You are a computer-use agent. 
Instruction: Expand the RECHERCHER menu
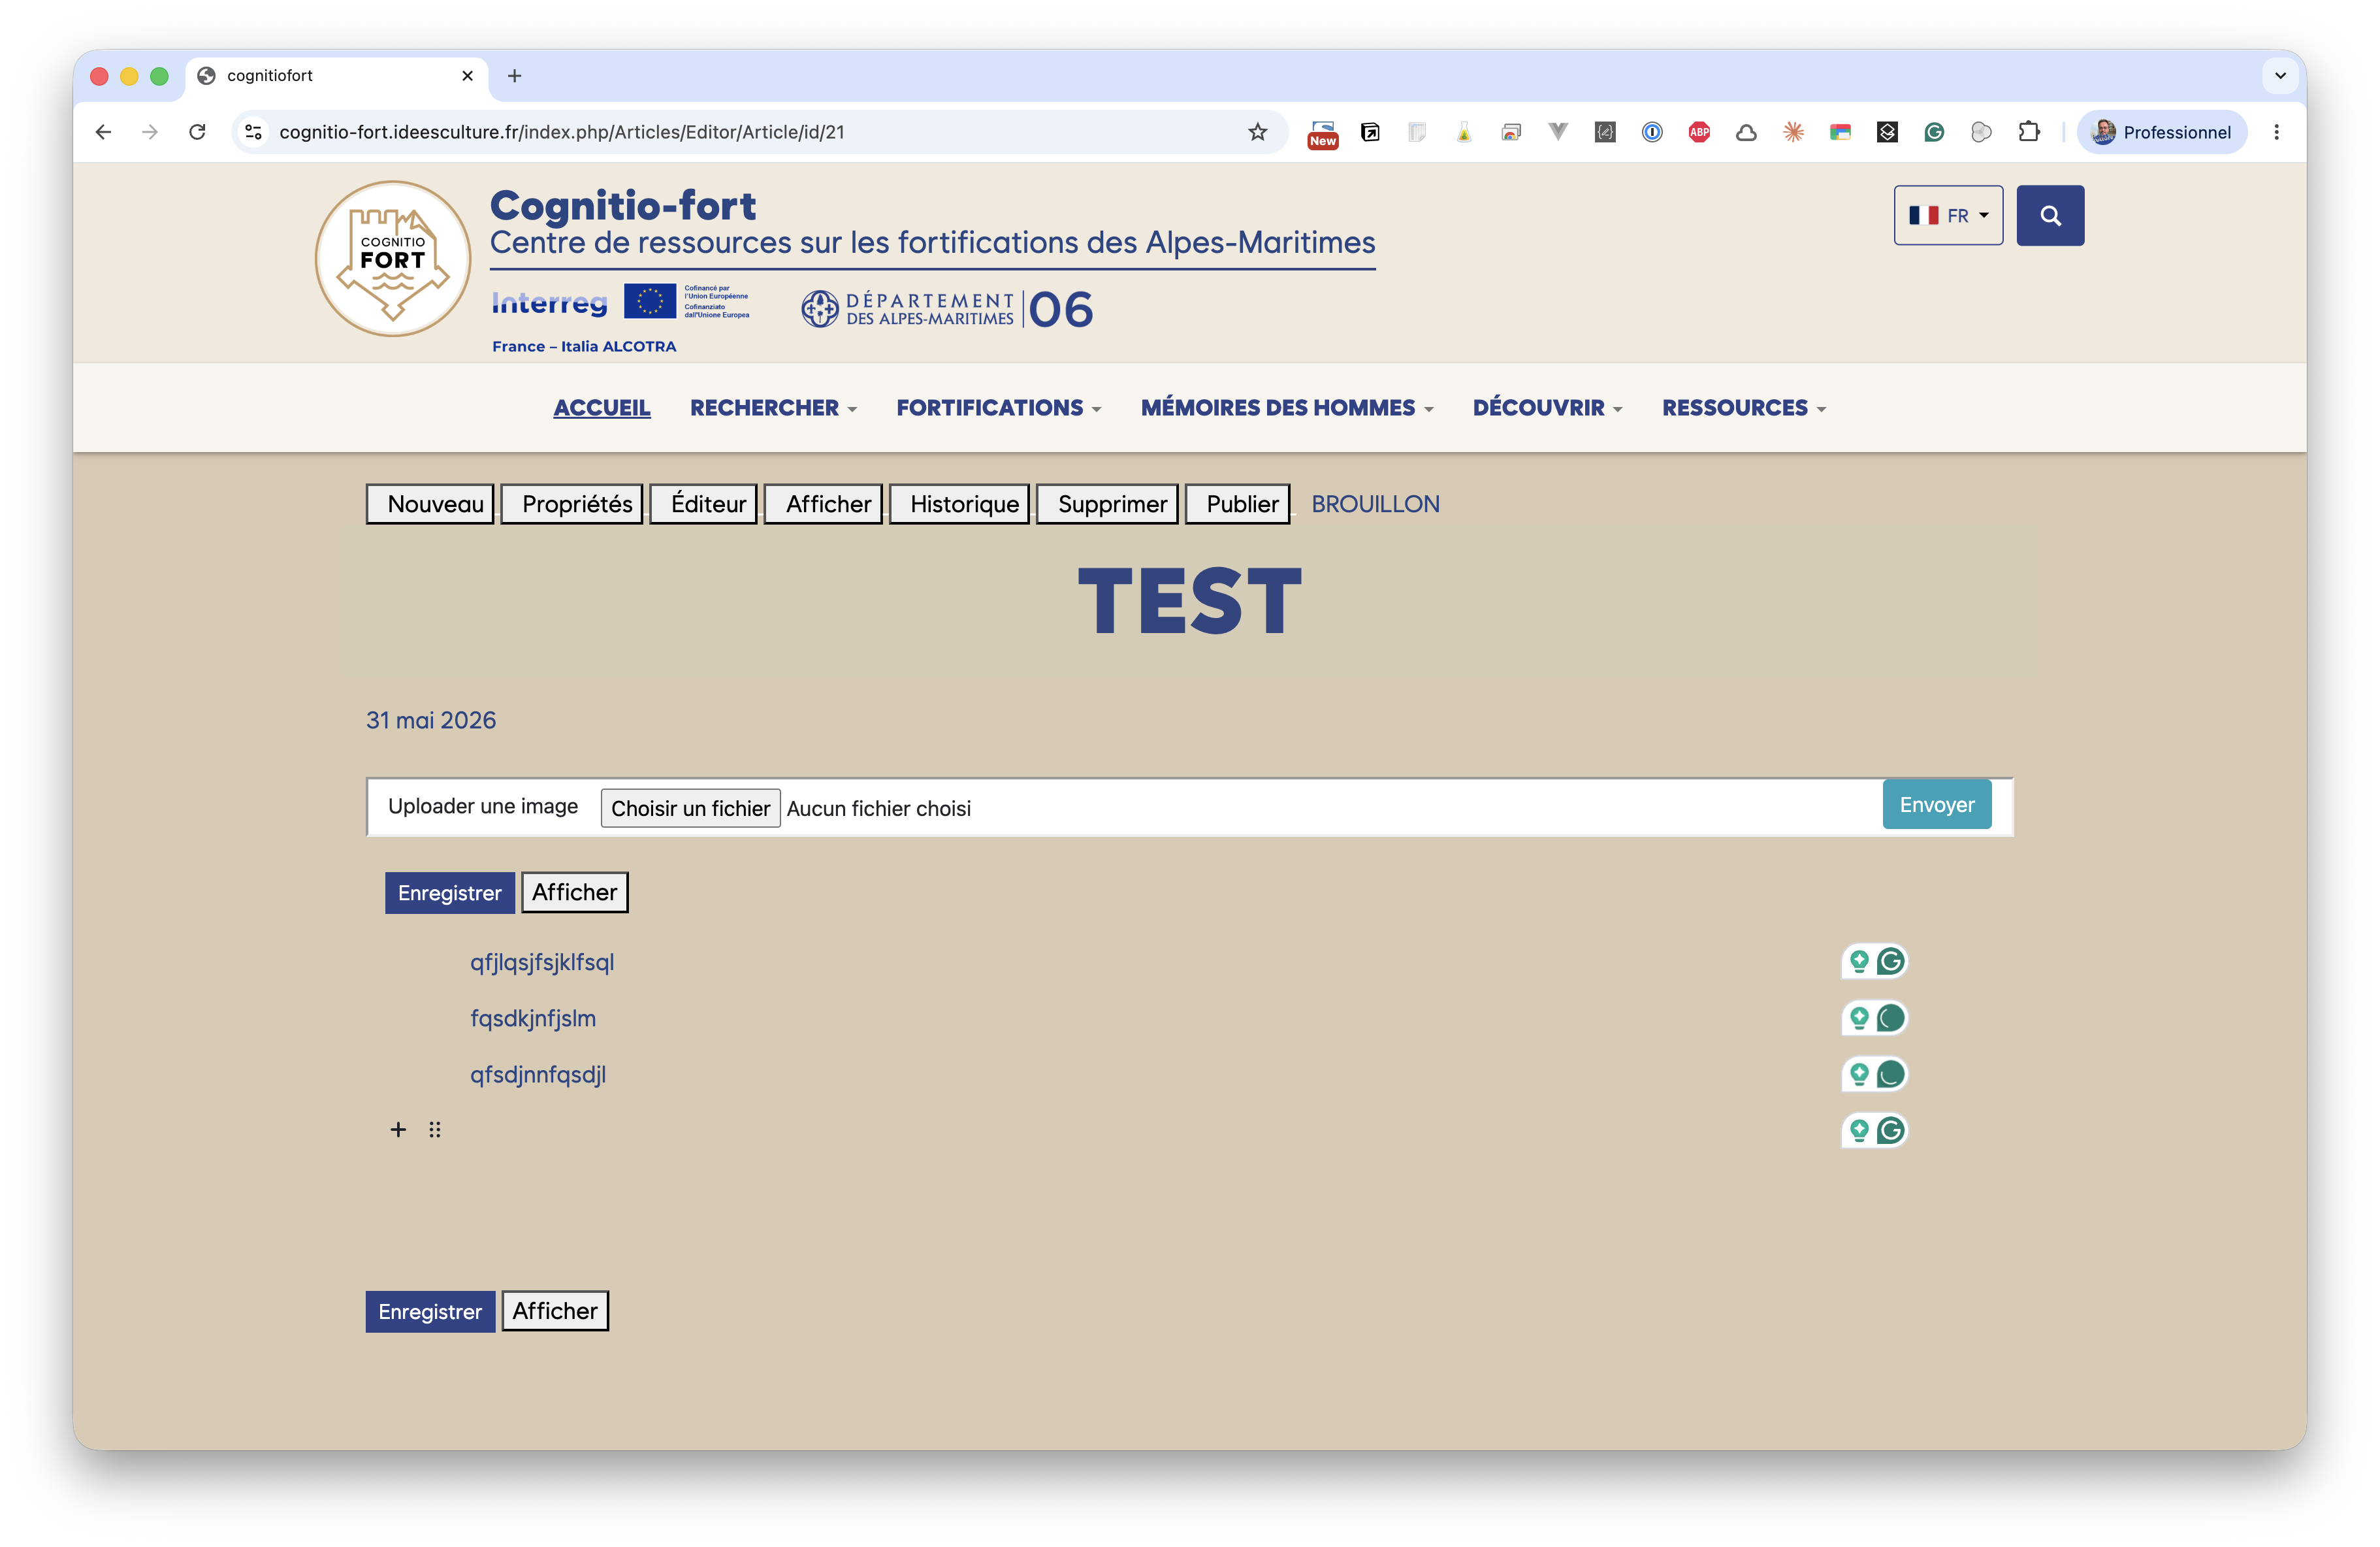click(773, 408)
